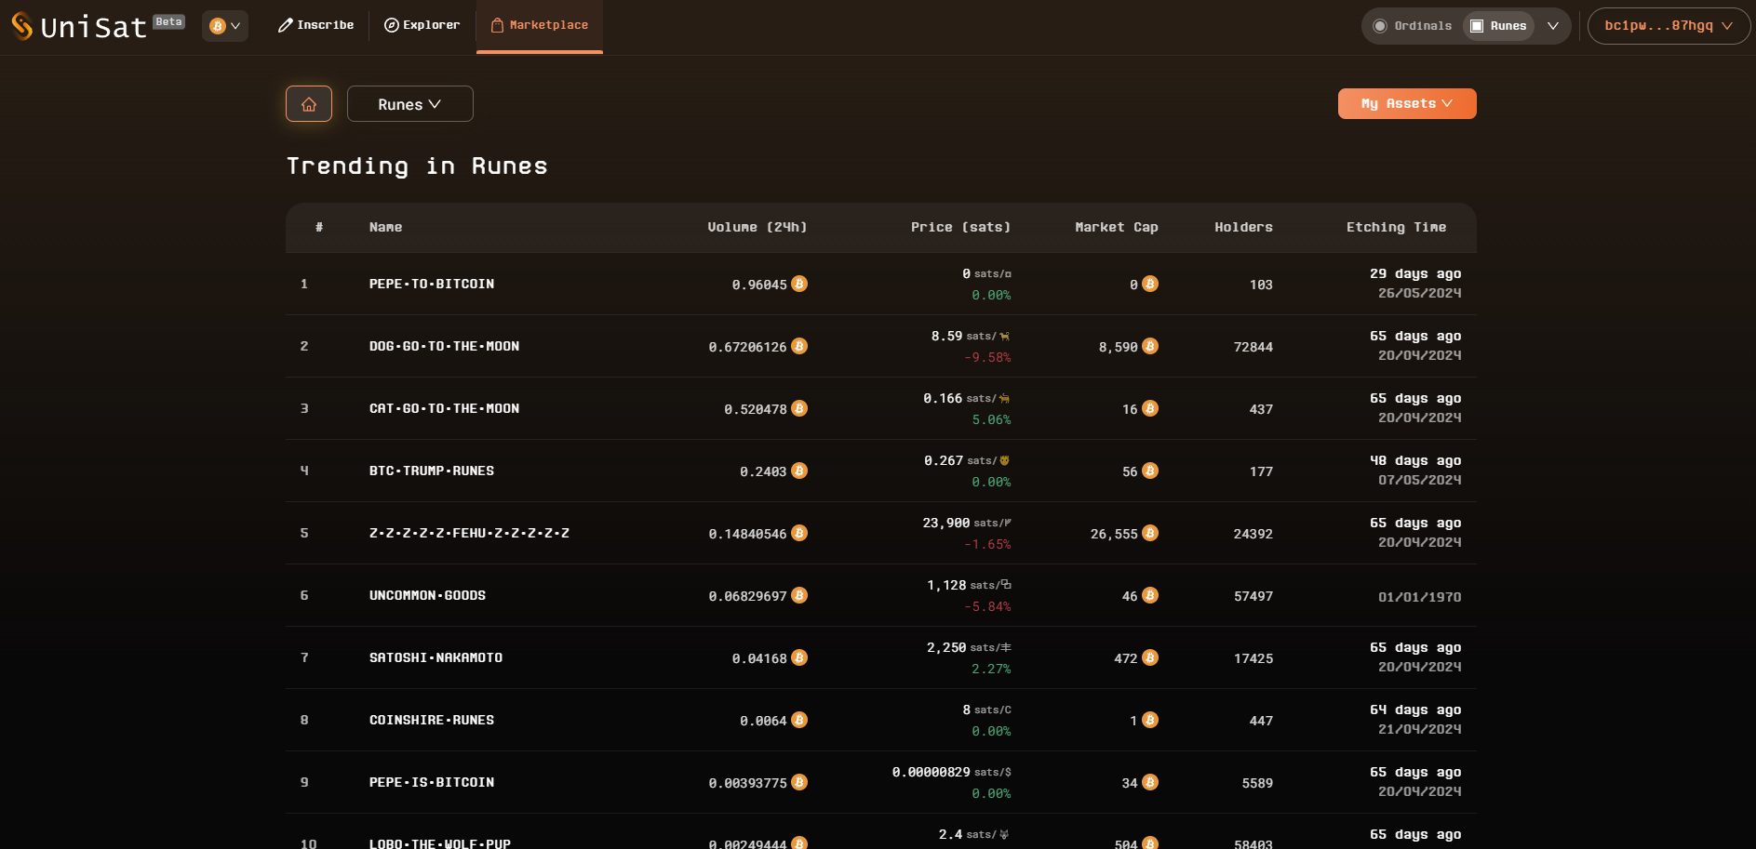Image resolution: width=1756 pixels, height=849 pixels.
Task: Select the Marketplace tab
Action: point(540,25)
